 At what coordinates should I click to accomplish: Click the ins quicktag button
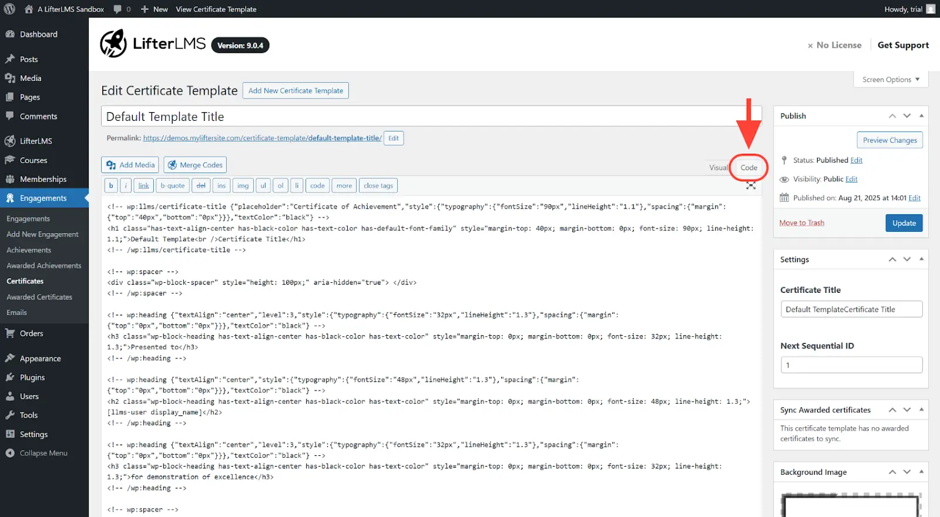(x=221, y=185)
